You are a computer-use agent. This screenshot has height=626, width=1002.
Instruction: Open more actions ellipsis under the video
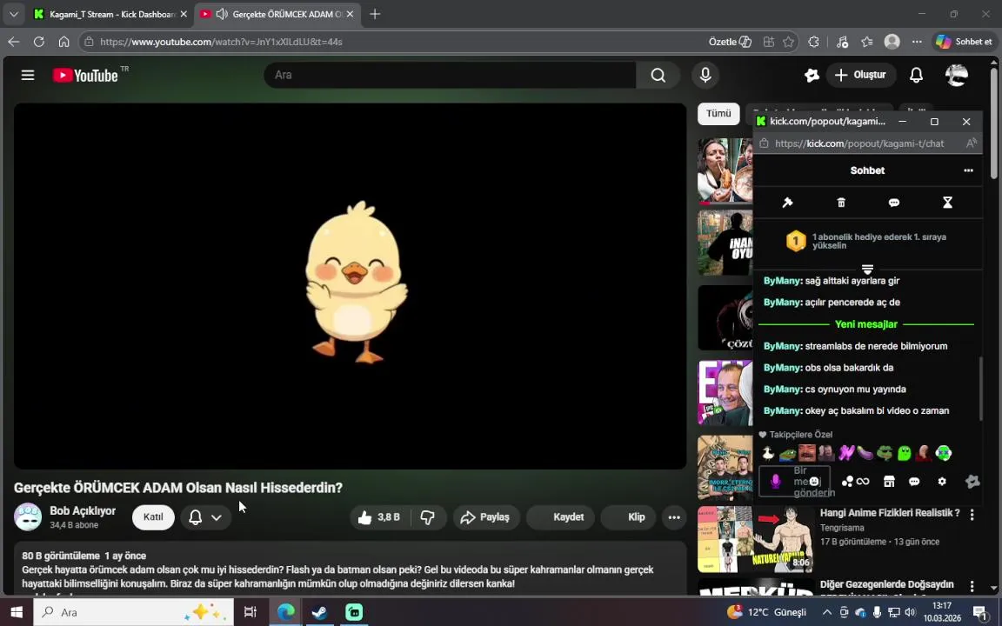674,517
